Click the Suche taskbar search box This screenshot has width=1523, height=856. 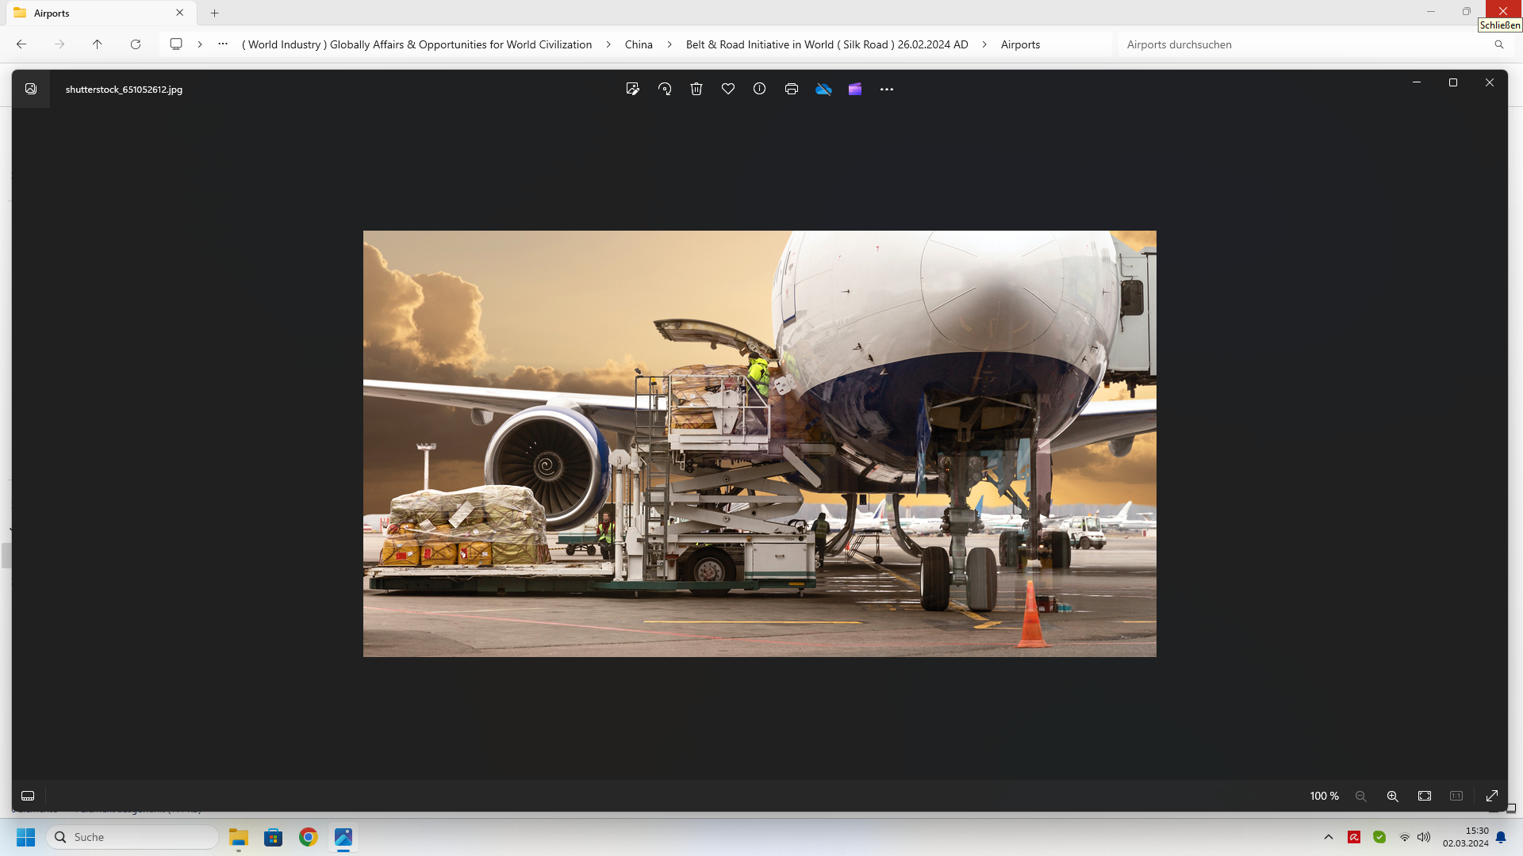tap(133, 837)
